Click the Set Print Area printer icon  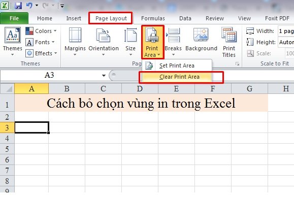click(x=149, y=65)
